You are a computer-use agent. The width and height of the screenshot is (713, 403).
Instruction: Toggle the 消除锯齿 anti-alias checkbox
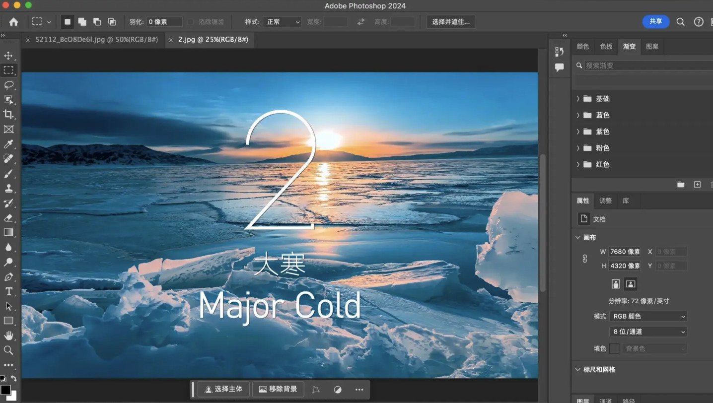191,22
